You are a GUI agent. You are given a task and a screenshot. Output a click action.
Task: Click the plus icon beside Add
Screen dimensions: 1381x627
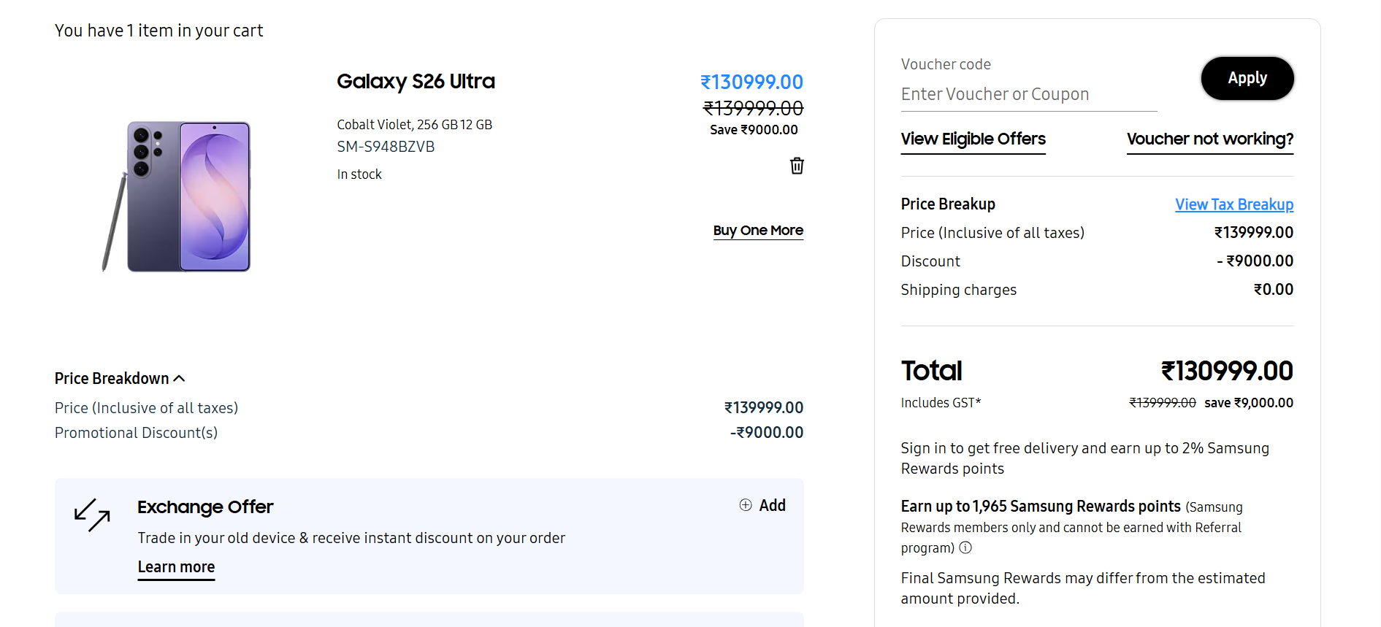[745, 505]
